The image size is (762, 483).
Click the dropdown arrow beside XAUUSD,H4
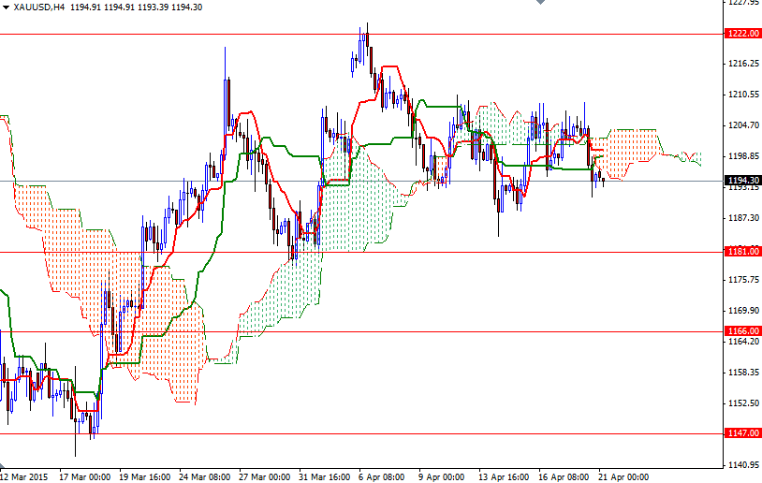click(6, 7)
